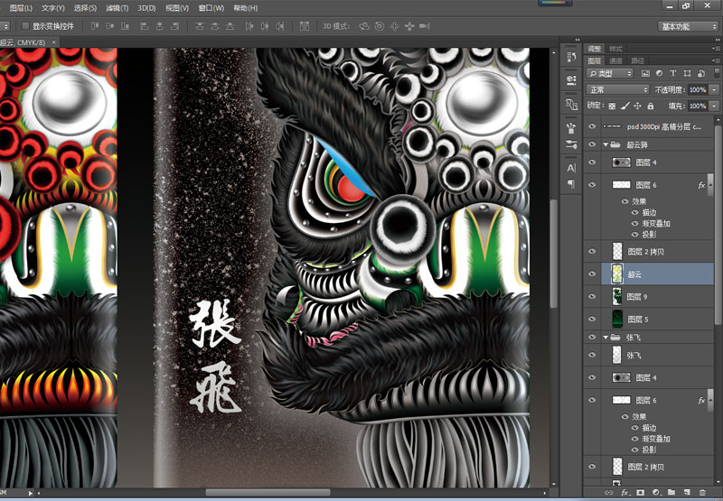Open the 窗口(W) menu

click(211, 8)
